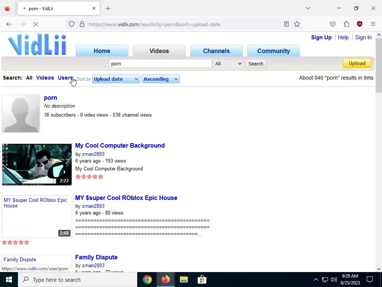Open File Explorer from taskbar
382x287 pixels.
pyautogui.click(x=184, y=280)
